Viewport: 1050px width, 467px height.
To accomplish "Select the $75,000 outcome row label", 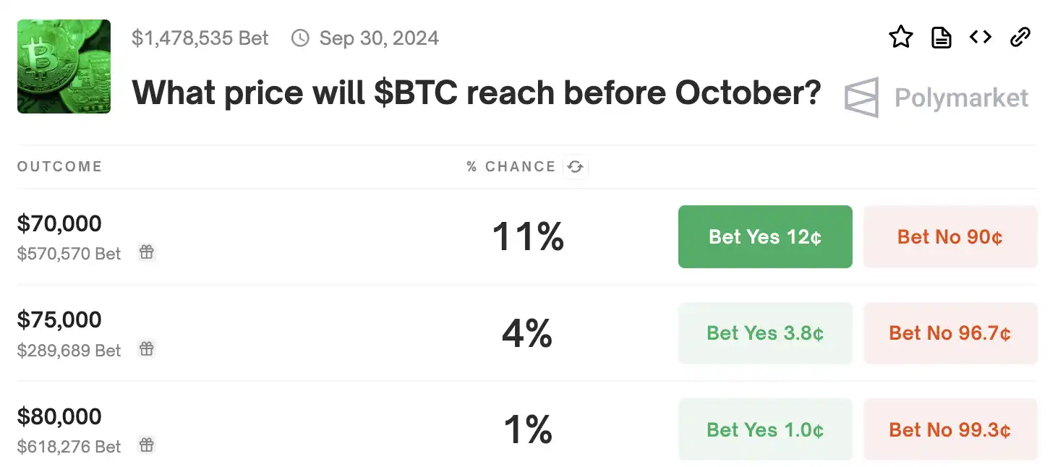I will click(59, 320).
